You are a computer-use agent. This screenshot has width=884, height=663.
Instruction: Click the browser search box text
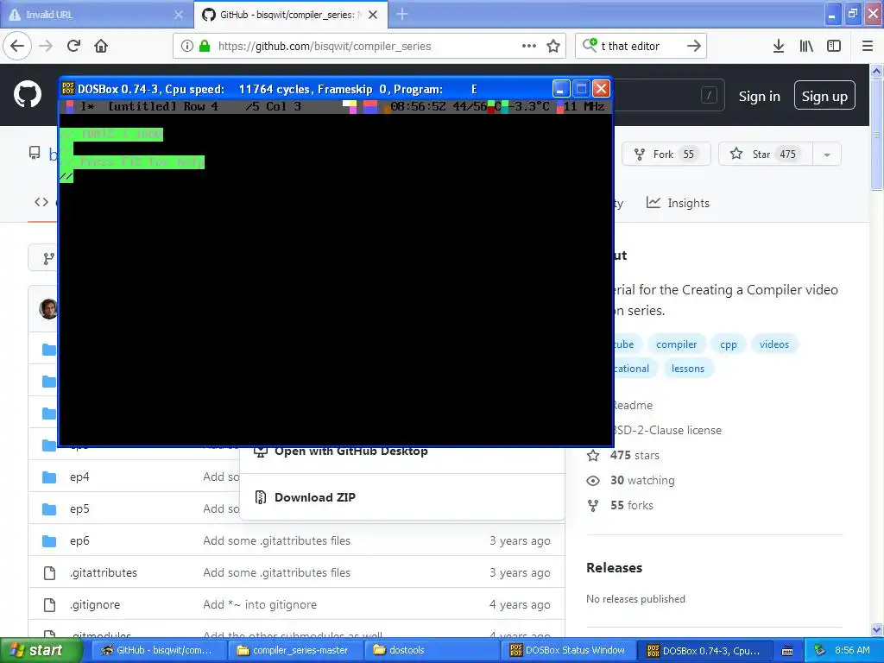[630, 47]
